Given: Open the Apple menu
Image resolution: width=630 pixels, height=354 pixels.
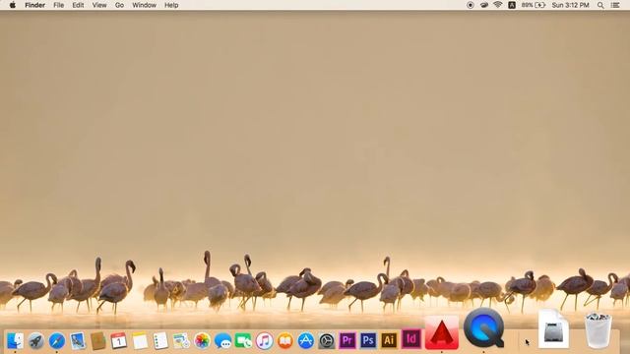Looking at the screenshot, I should (x=13, y=5).
